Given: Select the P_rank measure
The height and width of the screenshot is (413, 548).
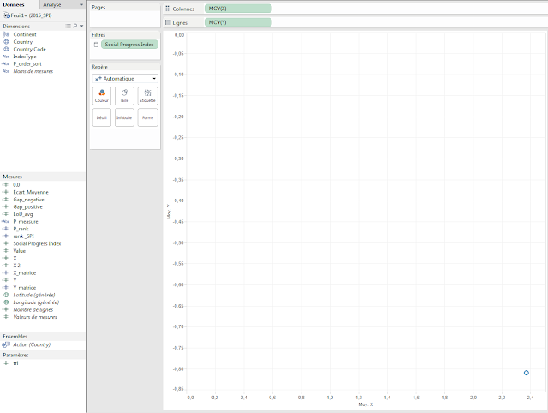Looking at the screenshot, I should pyautogui.click(x=21, y=229).
